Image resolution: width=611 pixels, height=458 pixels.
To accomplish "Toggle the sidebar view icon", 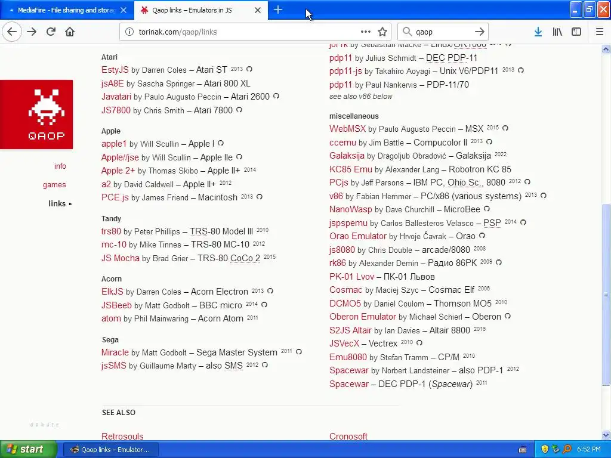I will (x=576, y=32).
